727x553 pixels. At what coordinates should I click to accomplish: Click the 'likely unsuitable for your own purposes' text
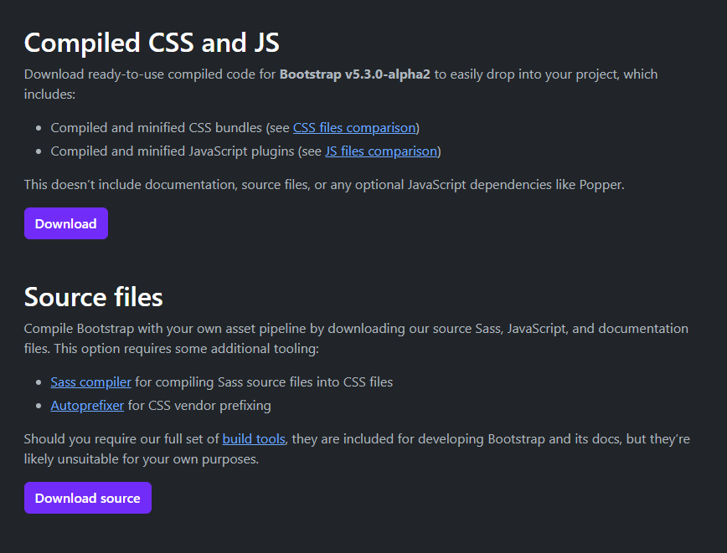coord(142,459)
